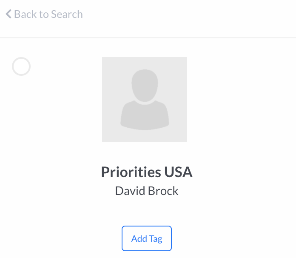Click the word Search in back link
Image resolution: width=296 pixels, height=258 pixels.
point(67,14)
